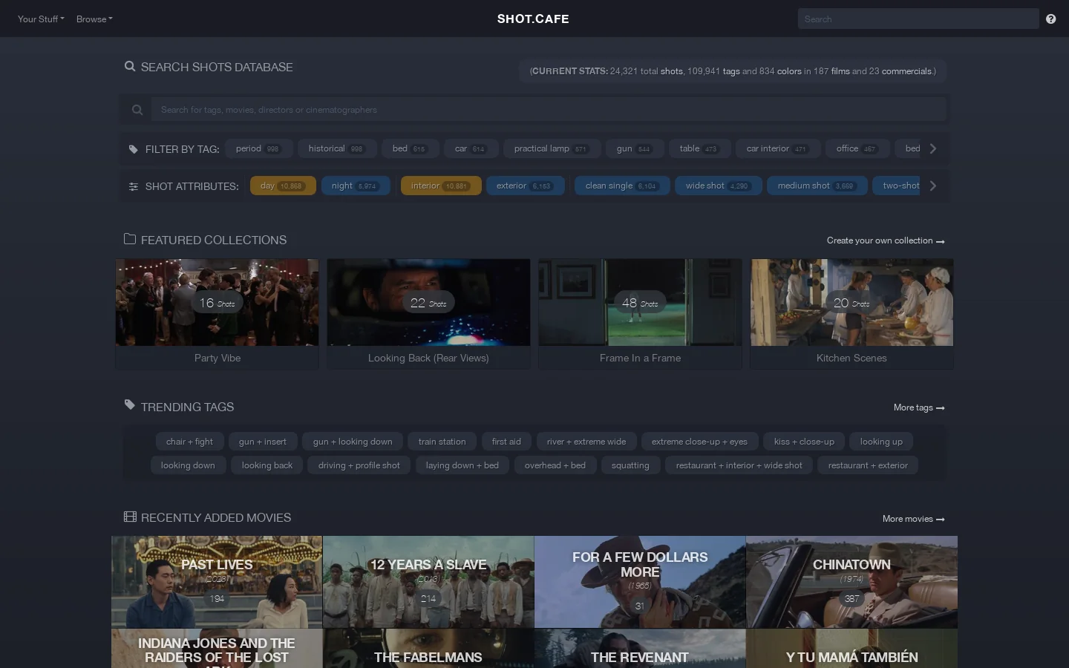Toggle the night shot attribute filter
Viewport: 1069px width, 668px height.
coord(356,186)
